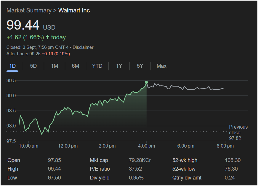The height and width of the screenshot is (186, 258).
Task: Click the Previous close 97.82 label
Action: pyautogui.click(x=238, y=132)
